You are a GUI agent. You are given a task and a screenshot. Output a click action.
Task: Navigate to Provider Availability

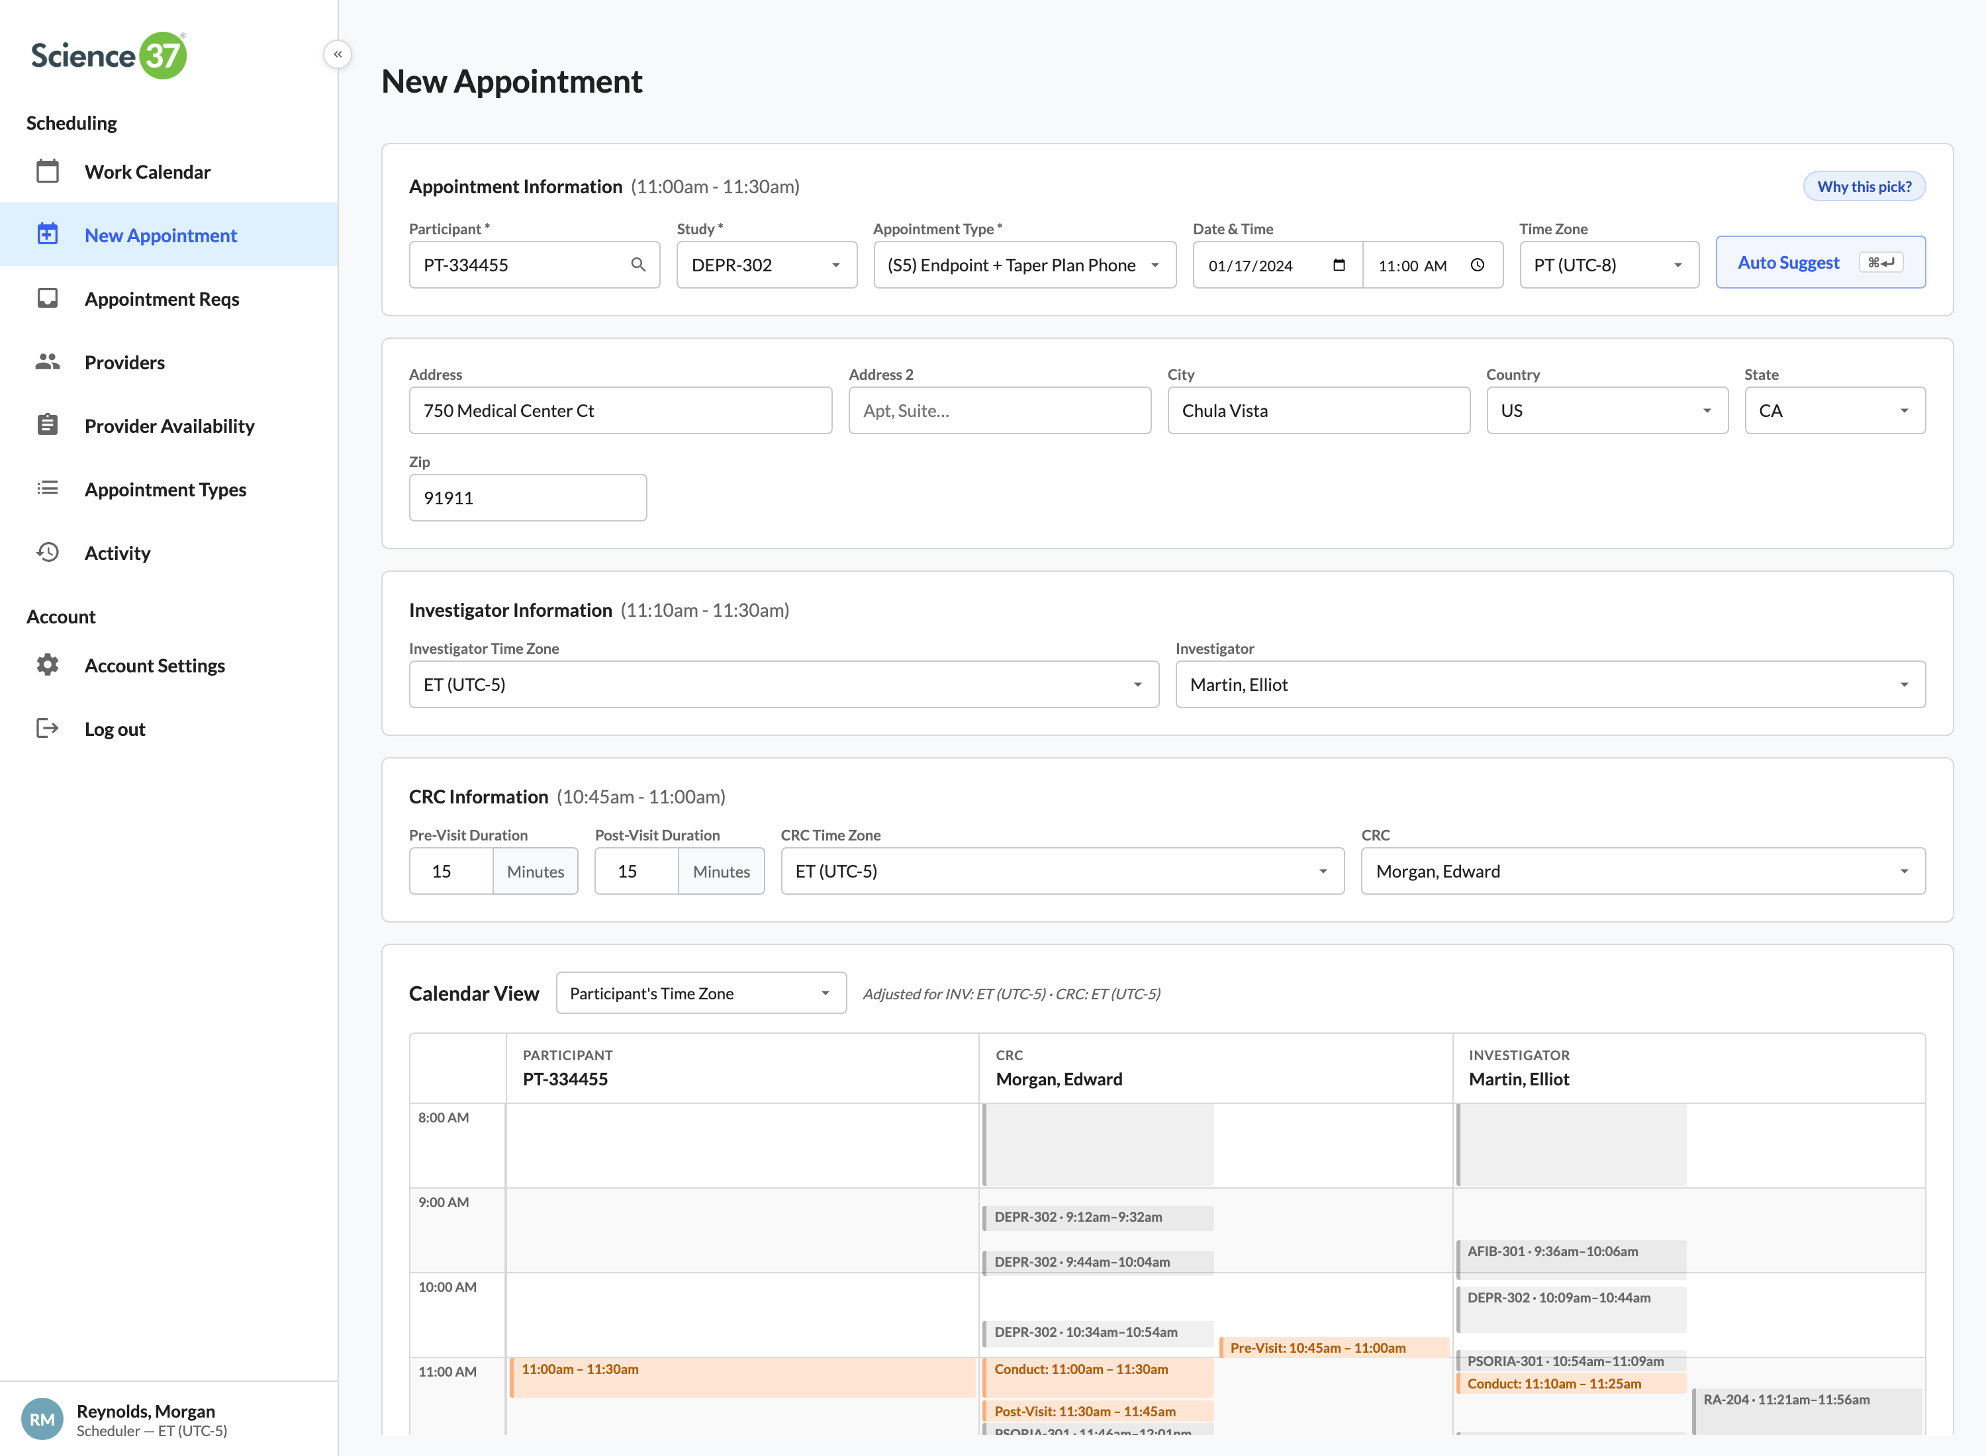[168, 425]
